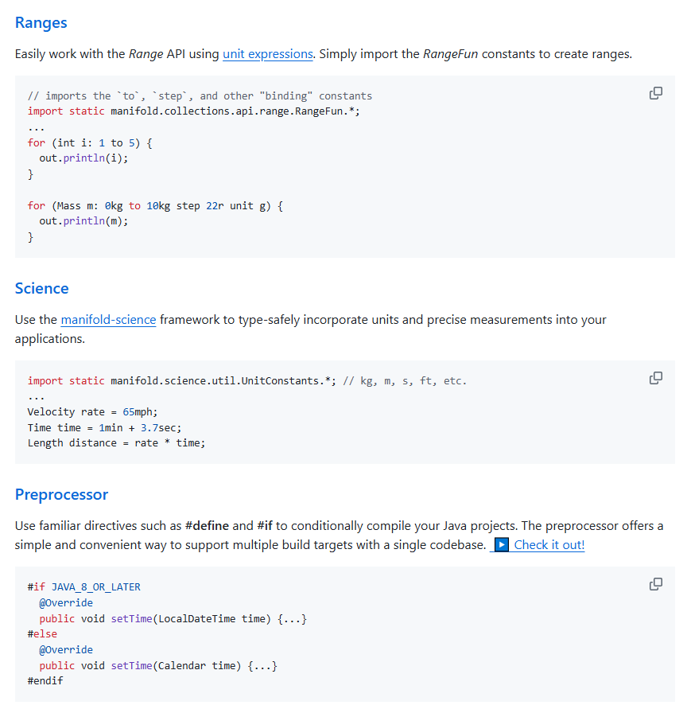The image size is (687, 709).
Task: Click the bold #define word in paragraph
Action: tap(207, 527)
